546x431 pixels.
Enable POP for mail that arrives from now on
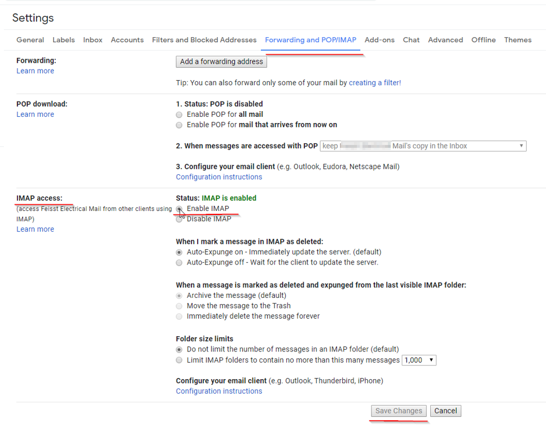[179, 125]
